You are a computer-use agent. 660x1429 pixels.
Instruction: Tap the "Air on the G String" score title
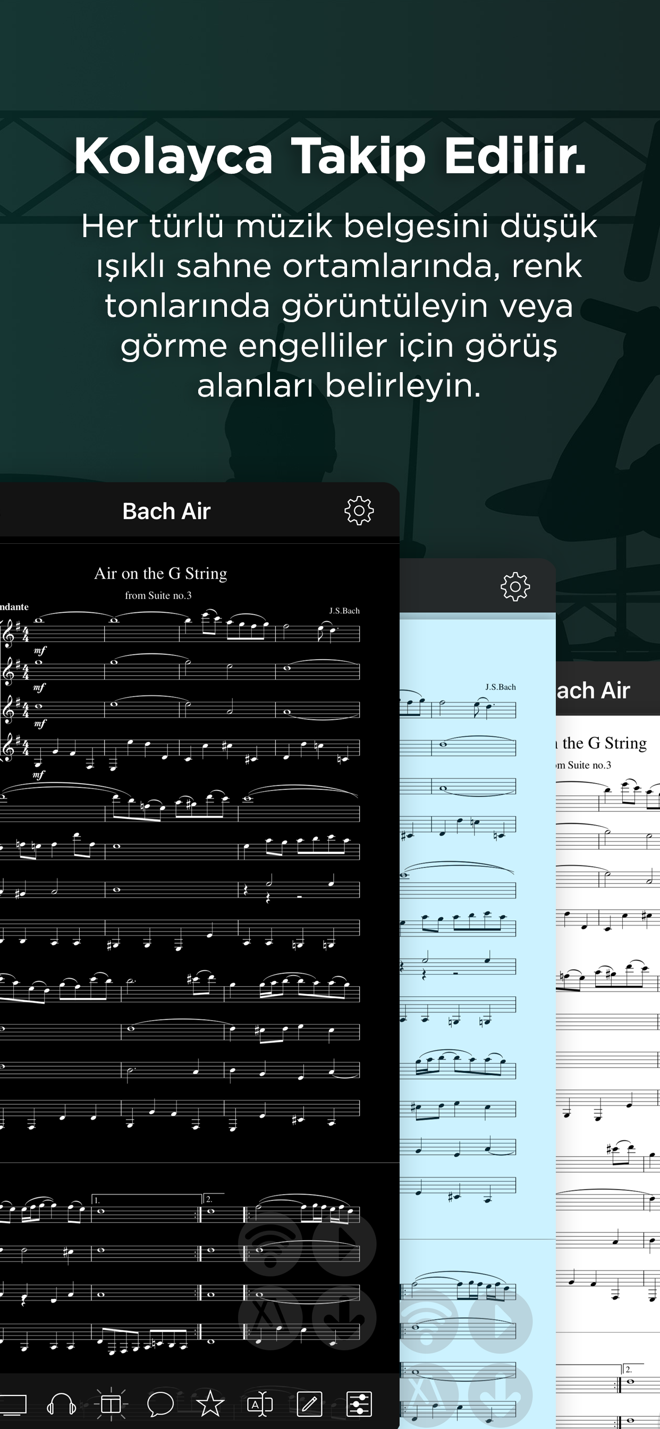tap(161, 573)
